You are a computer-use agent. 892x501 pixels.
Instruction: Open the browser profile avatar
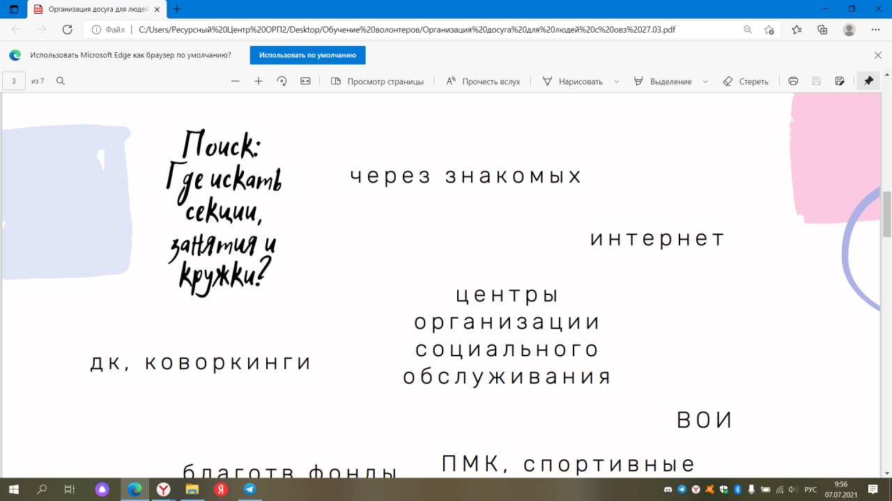tap(849, 29)
